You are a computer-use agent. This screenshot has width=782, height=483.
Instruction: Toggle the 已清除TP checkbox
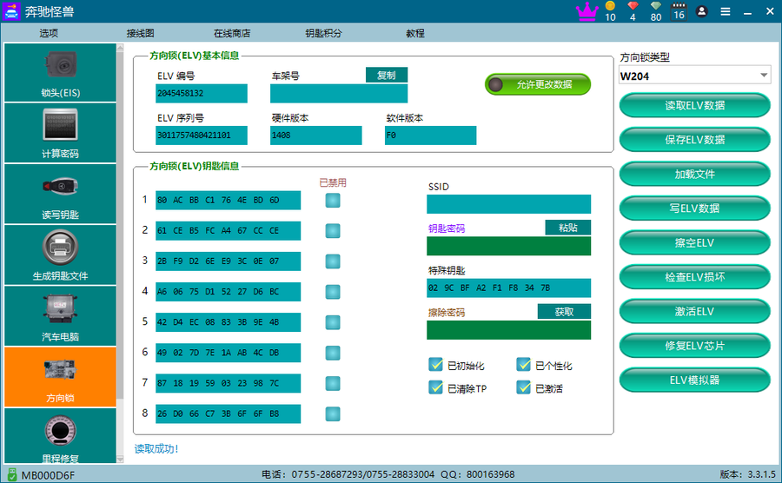click(x=436, y=387)
